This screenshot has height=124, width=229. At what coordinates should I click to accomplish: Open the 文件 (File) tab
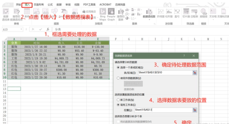click(x=8, y=5)
